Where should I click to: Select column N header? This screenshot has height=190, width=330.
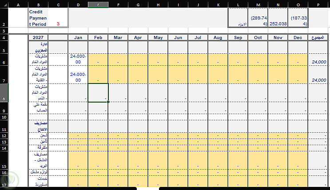(x=278, y=4)
